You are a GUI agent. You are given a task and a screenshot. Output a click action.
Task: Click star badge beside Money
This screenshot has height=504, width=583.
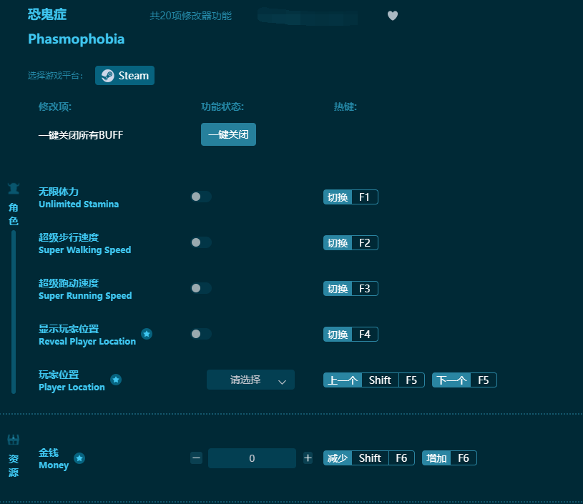(x=79, y=458)
